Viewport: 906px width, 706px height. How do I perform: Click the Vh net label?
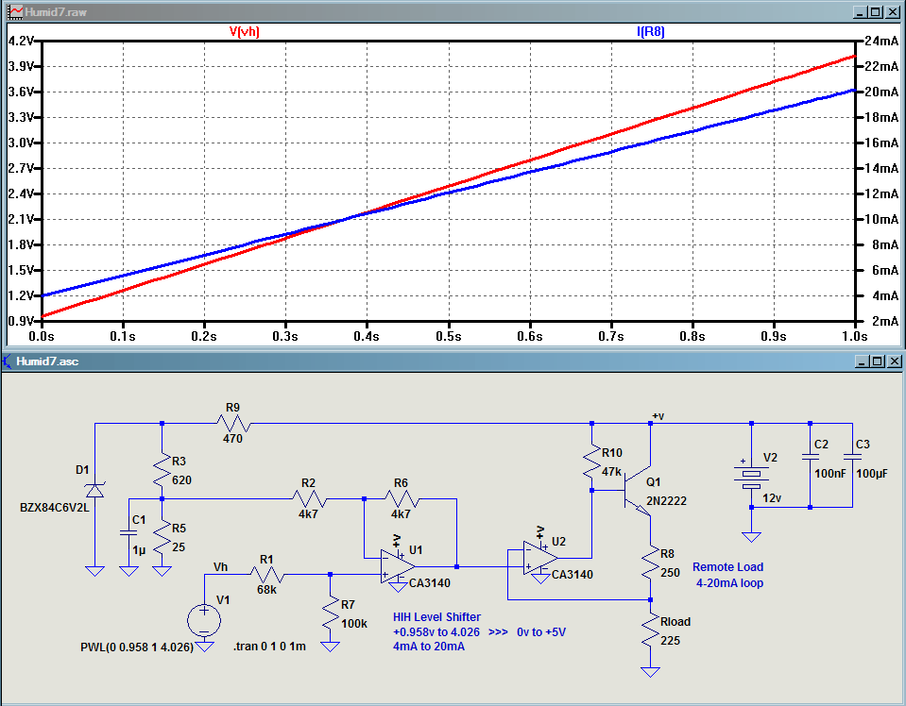tap(221, 567)
